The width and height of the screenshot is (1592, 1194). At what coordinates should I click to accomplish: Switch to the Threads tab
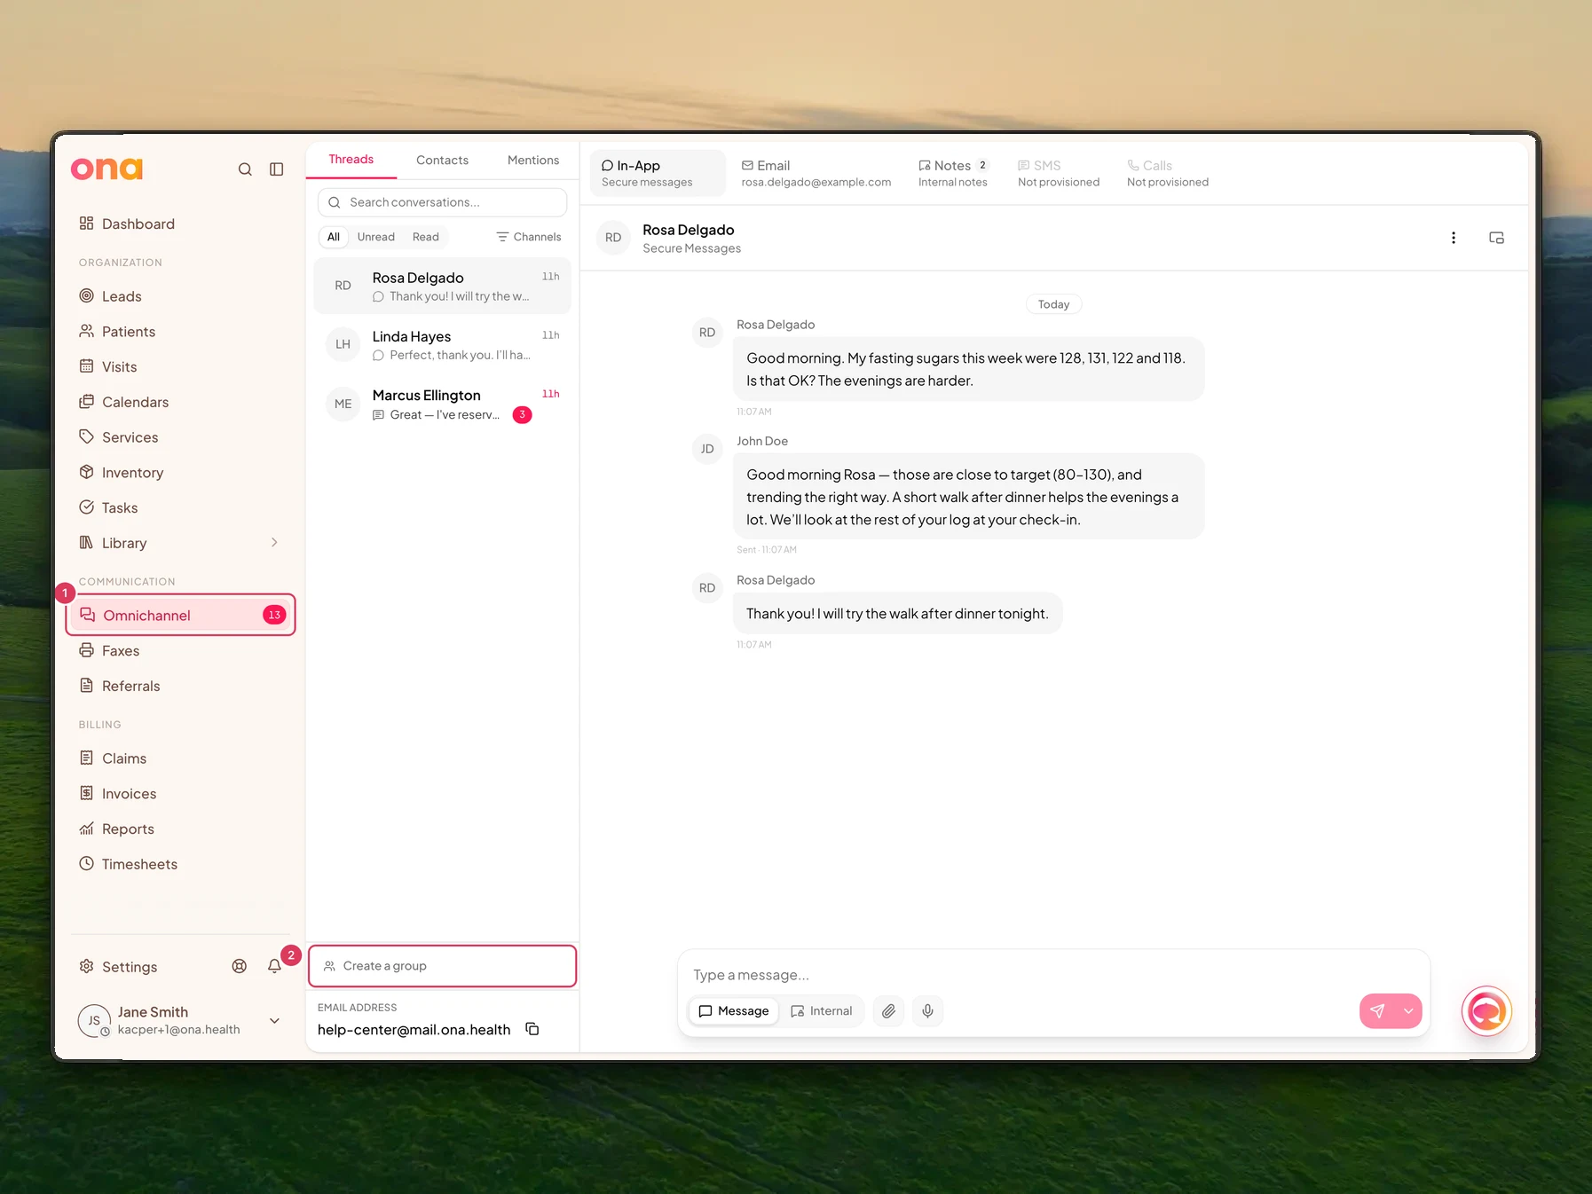[351, 160]
